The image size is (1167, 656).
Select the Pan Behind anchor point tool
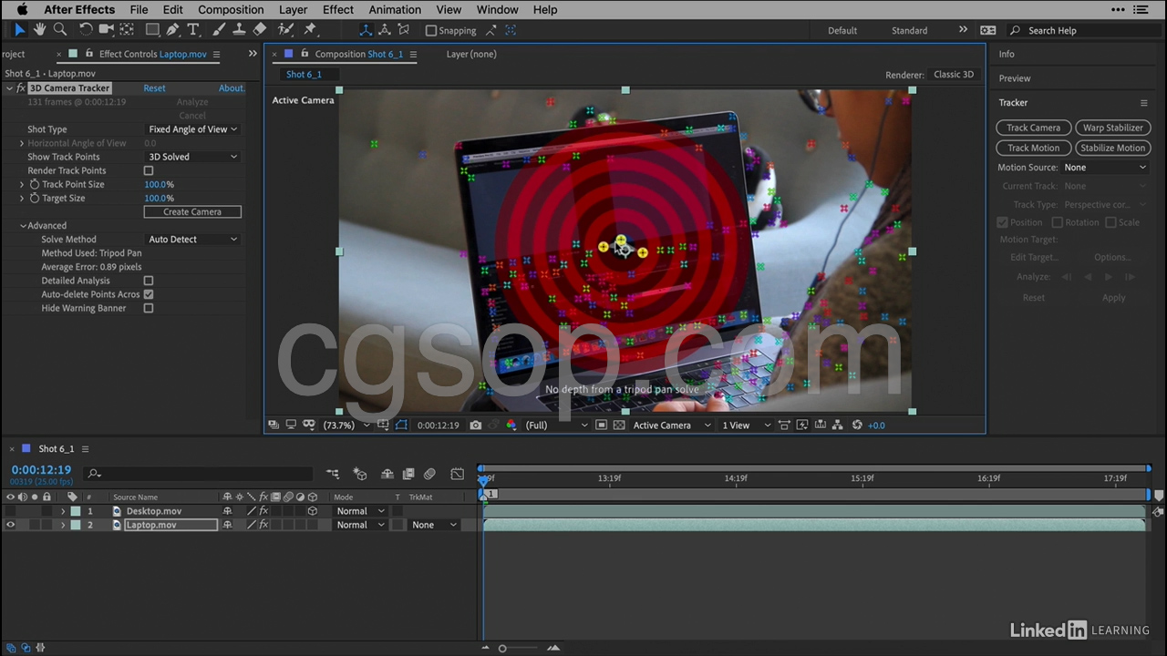click(127, 30)
